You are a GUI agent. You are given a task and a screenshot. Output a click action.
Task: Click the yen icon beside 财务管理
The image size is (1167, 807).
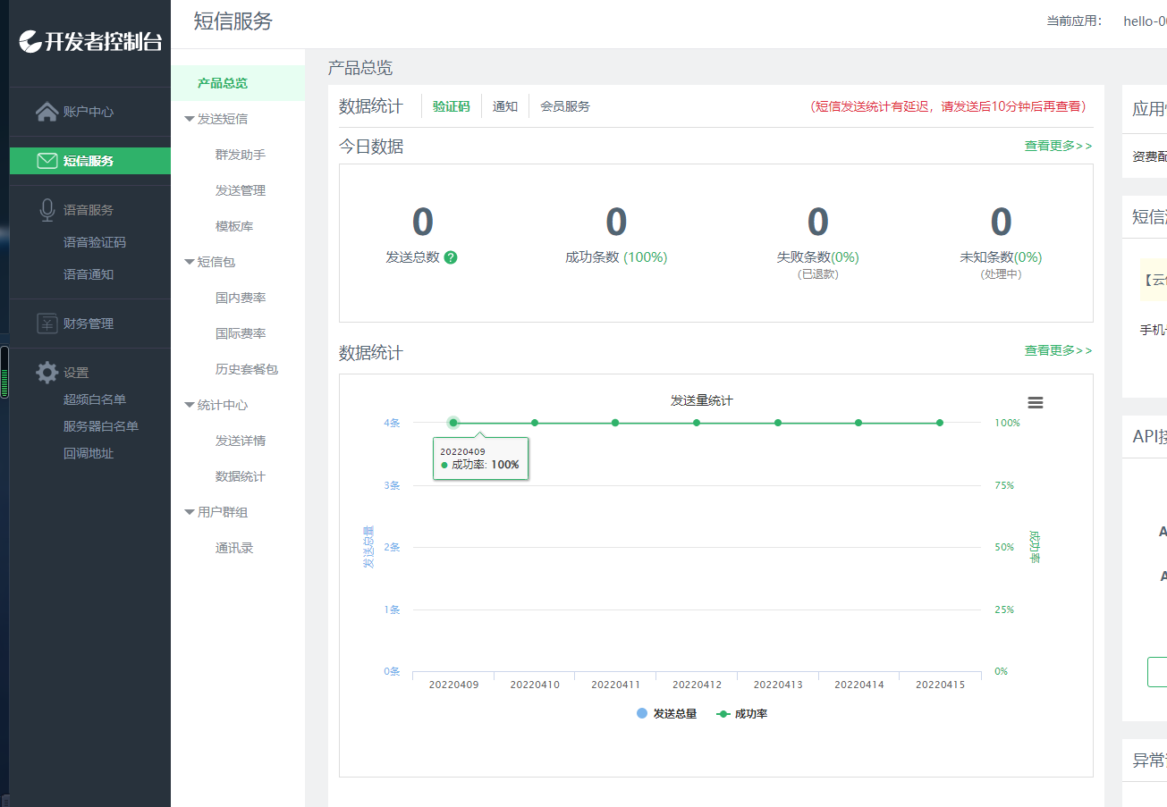tap(47, 324)
